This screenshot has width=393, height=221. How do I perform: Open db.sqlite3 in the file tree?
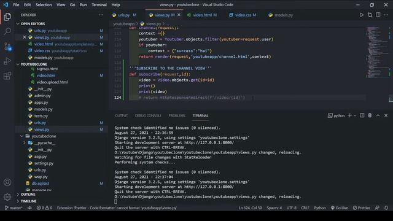[x=41, y=184]
